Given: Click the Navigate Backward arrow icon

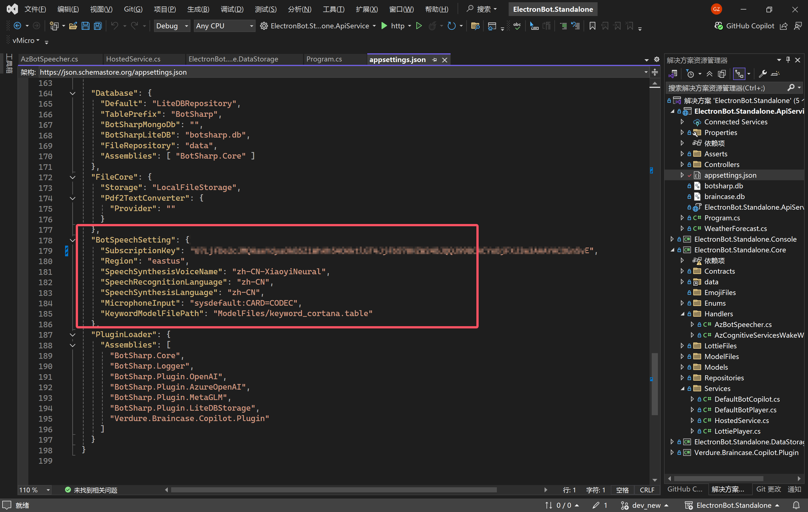Looking at the screenshot, I should (17, 26).
